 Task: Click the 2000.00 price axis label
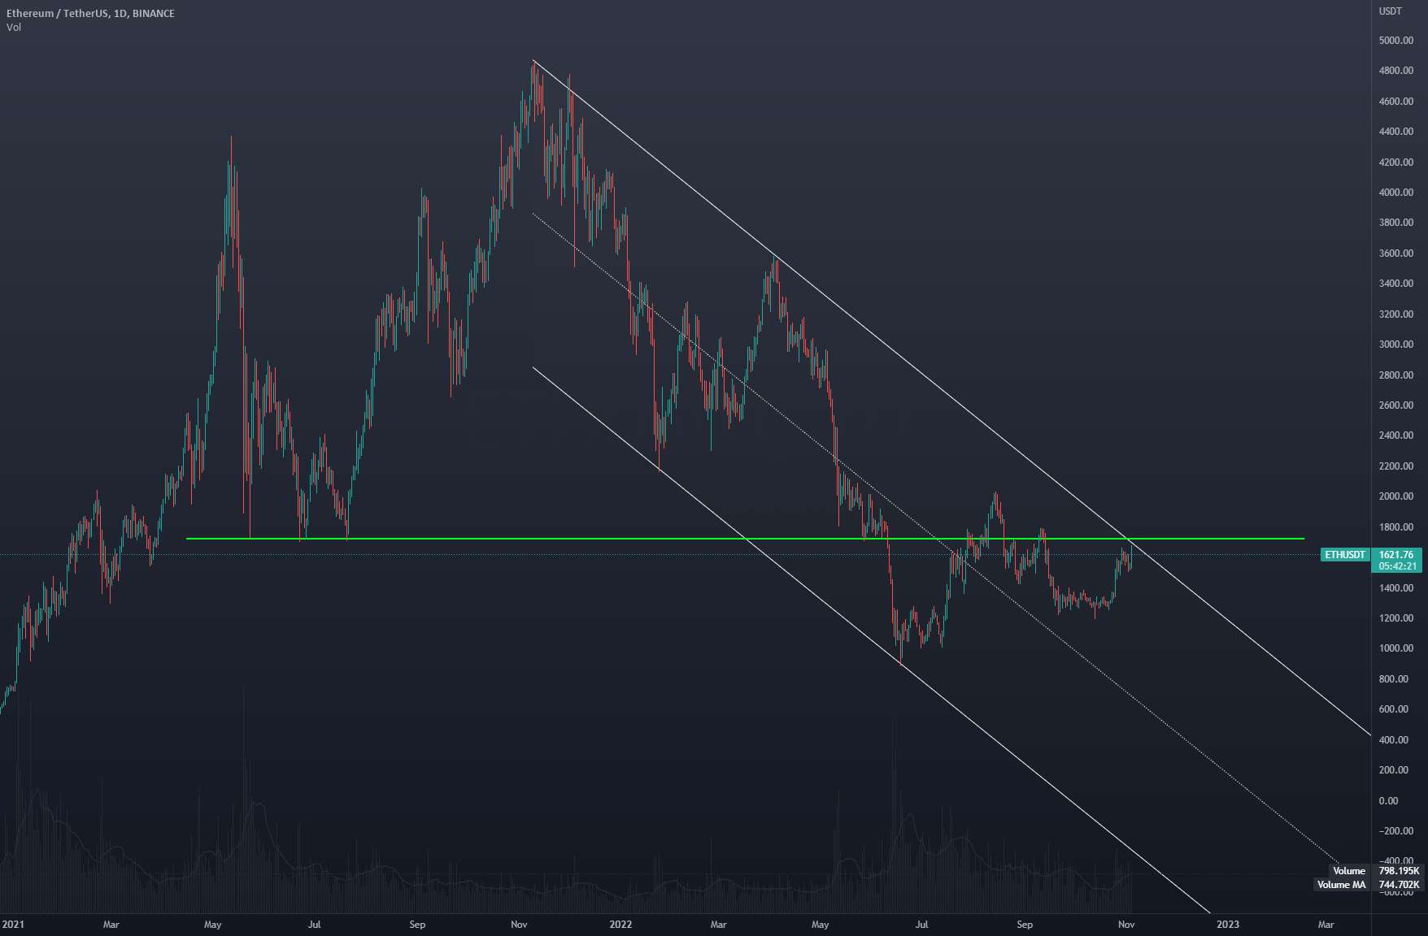(1395, 496)
